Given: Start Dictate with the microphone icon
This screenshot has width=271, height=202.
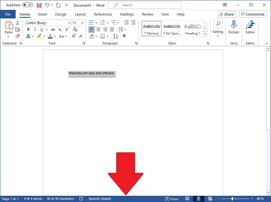Looking at the screenshot, I should pos(234,27).
